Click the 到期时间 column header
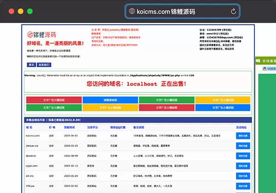The height and width of the screenshot is (193, 276). (69, 127)
